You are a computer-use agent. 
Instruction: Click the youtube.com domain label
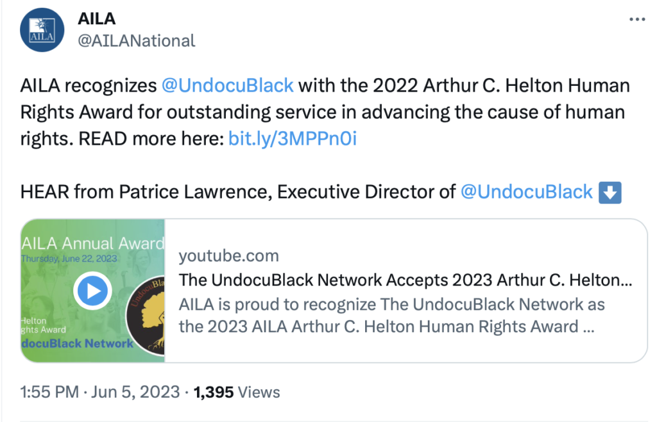(x=228, y=256)
